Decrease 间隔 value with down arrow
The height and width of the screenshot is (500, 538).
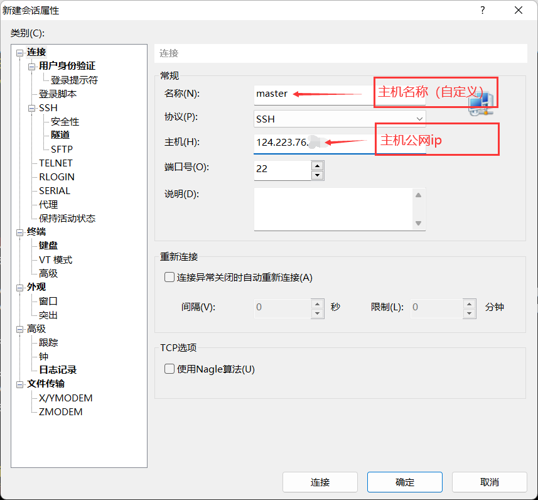coord(318,313)
